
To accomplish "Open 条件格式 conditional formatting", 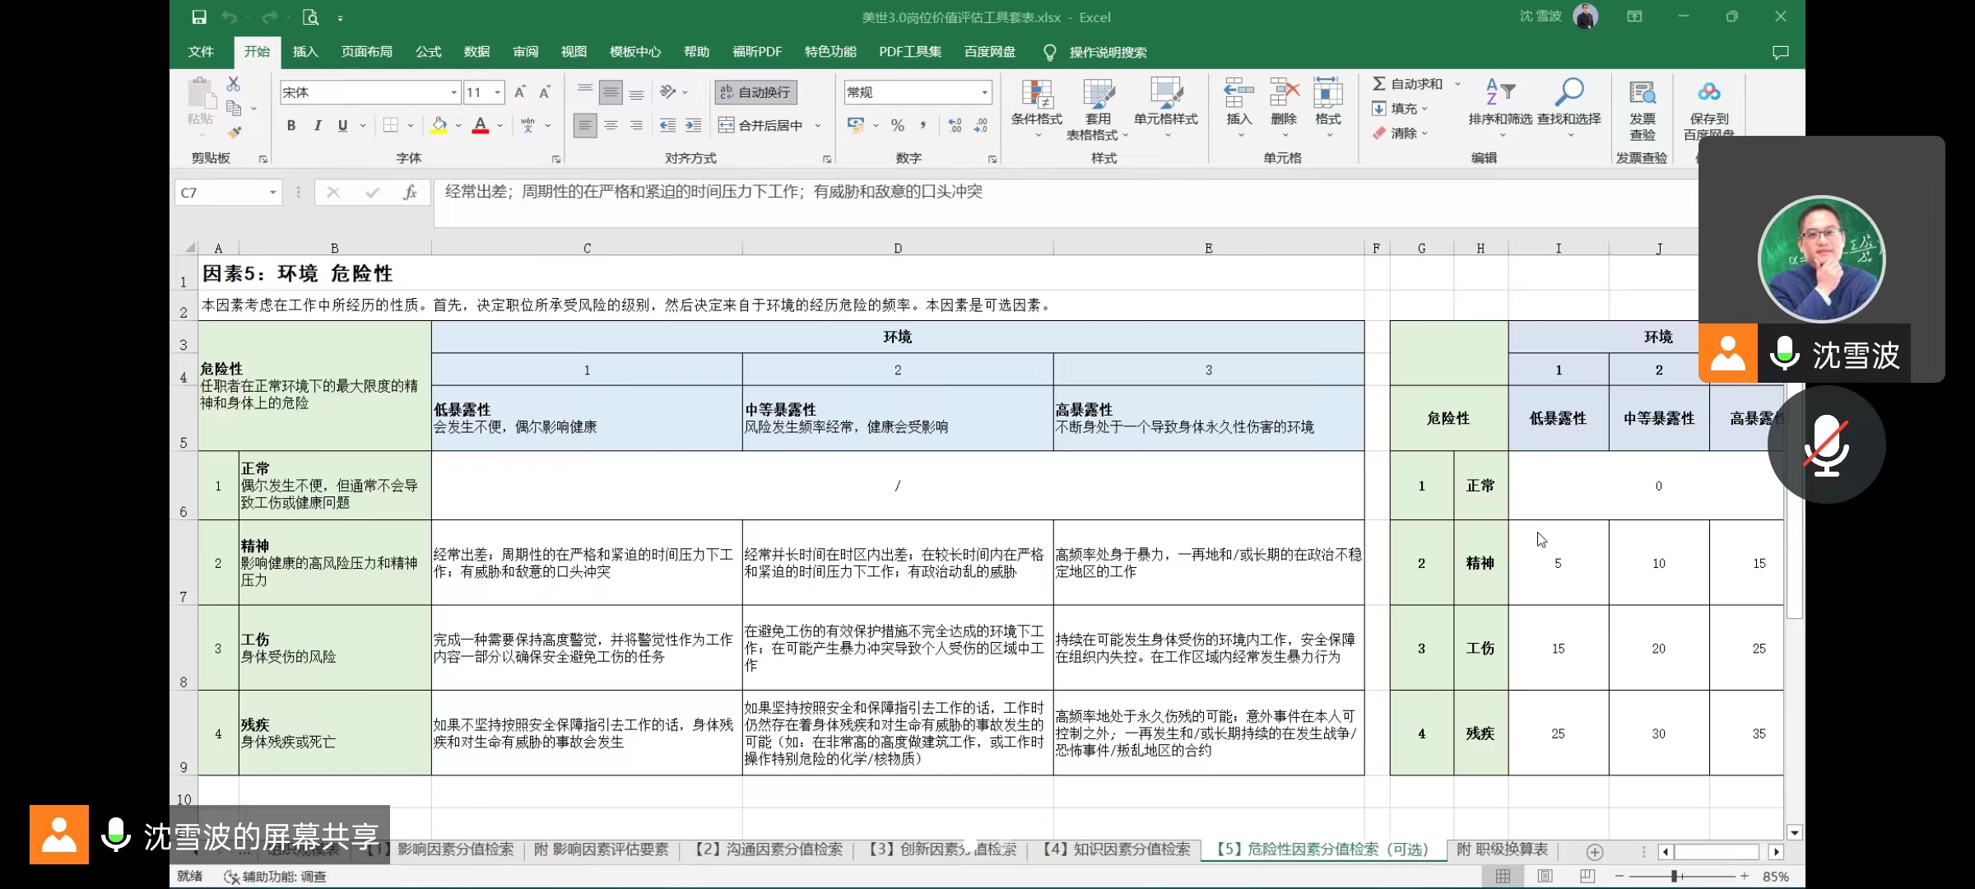I will (x=1037, y=109).
